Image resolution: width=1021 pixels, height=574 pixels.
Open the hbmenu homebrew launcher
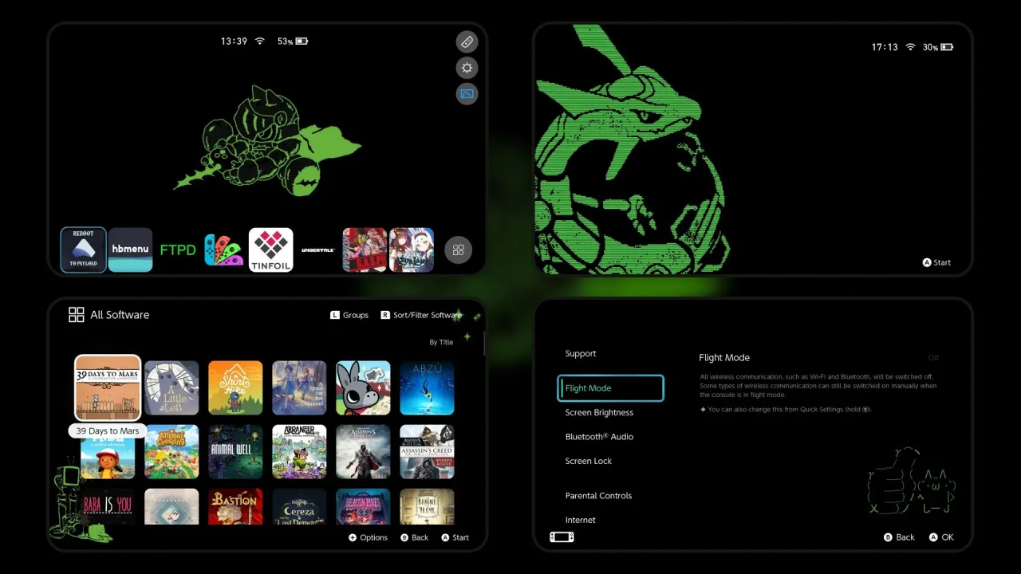click(x=130, y=250)
